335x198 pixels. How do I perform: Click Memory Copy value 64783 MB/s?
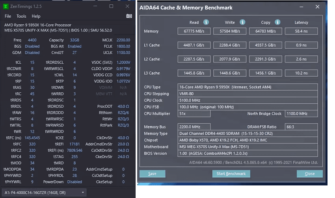(x=266, y=31)
